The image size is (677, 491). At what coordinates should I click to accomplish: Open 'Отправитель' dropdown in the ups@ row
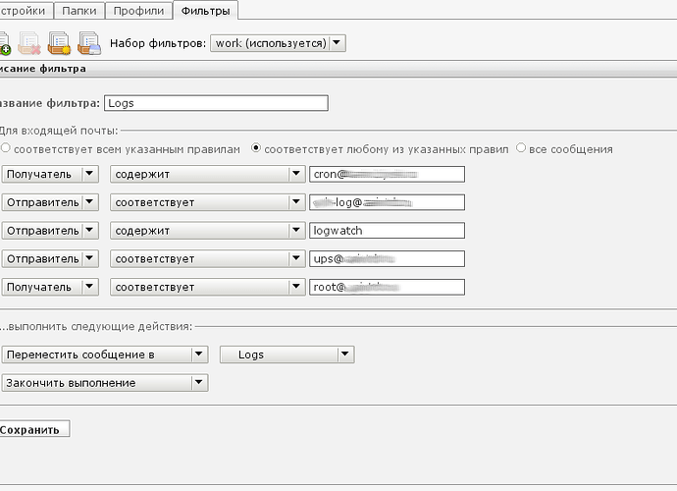[x=50, y=259]
